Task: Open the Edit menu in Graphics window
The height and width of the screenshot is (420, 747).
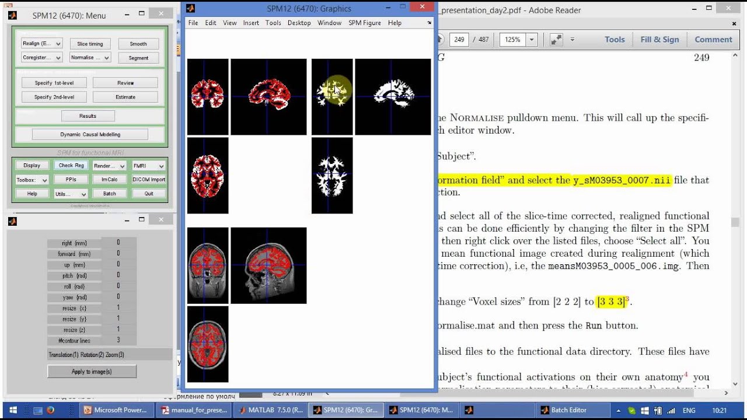Action: click(211, 23)
